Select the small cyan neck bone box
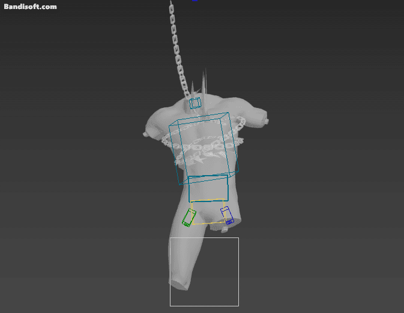The image size is (404, 313). point(195,103)
